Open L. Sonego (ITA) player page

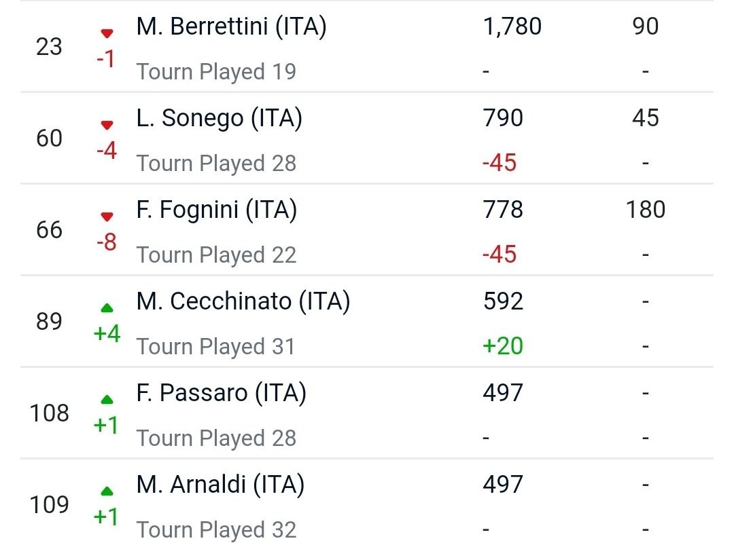[x=219, y=118]
